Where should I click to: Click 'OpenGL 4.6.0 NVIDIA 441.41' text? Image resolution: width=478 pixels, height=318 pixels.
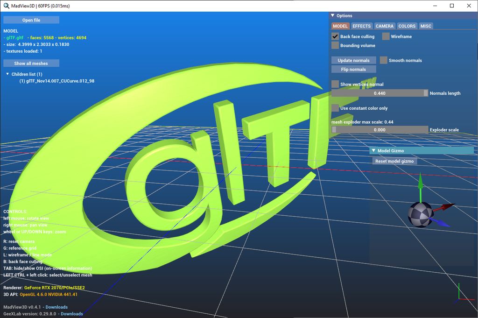[49, 294]
